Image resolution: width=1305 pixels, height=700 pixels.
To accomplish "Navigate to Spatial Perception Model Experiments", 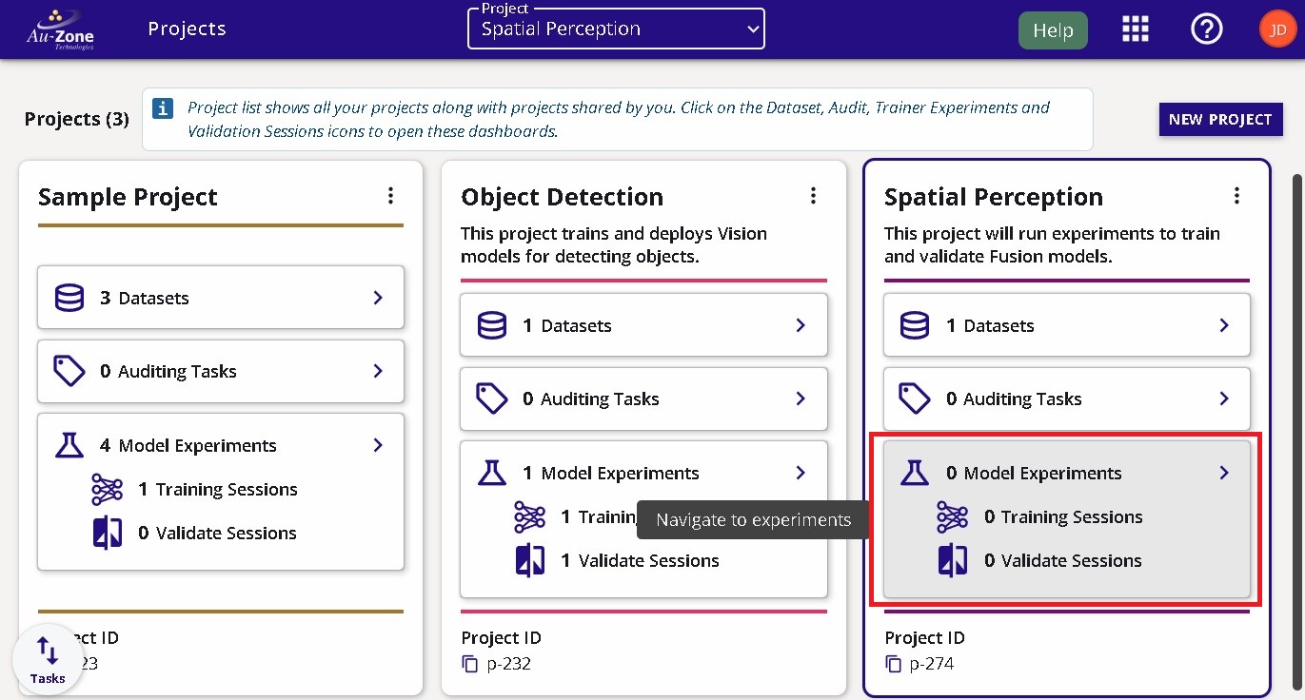I will coord(1066,474).
